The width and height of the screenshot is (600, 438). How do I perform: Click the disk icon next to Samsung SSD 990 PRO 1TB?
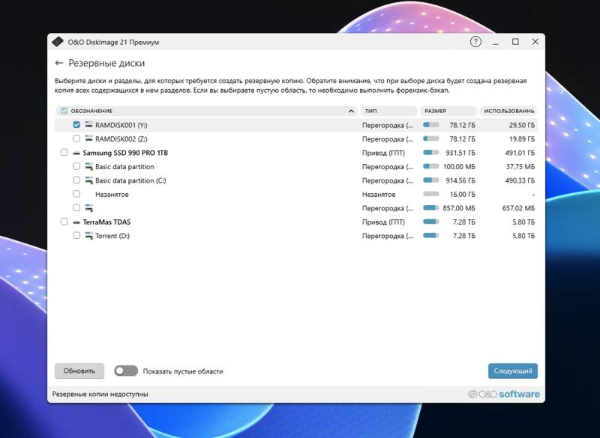77,153
